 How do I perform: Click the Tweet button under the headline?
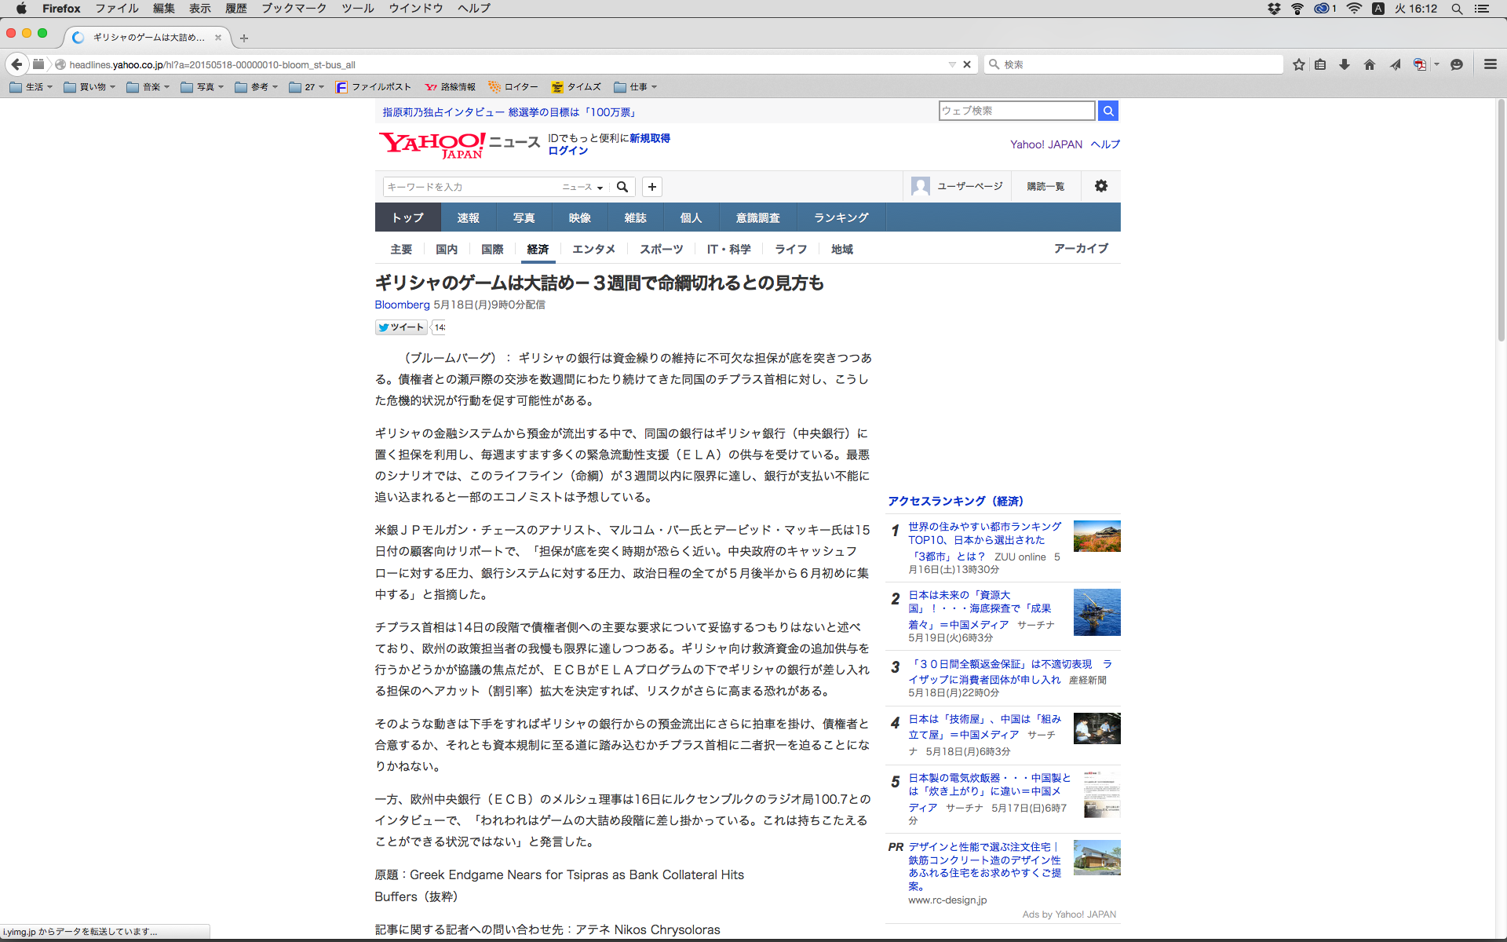coord(401,327)
